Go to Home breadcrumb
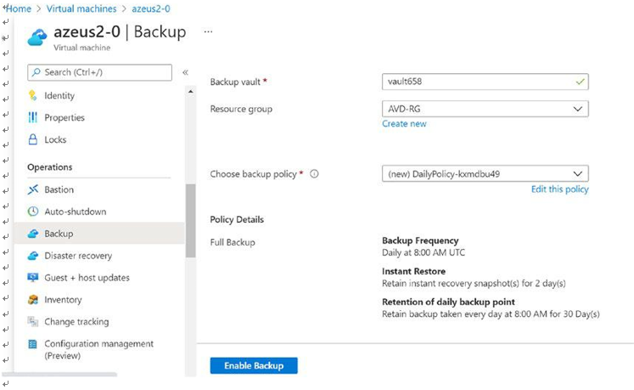This screenshot has height=390, width=634. [x=18, y=8]
